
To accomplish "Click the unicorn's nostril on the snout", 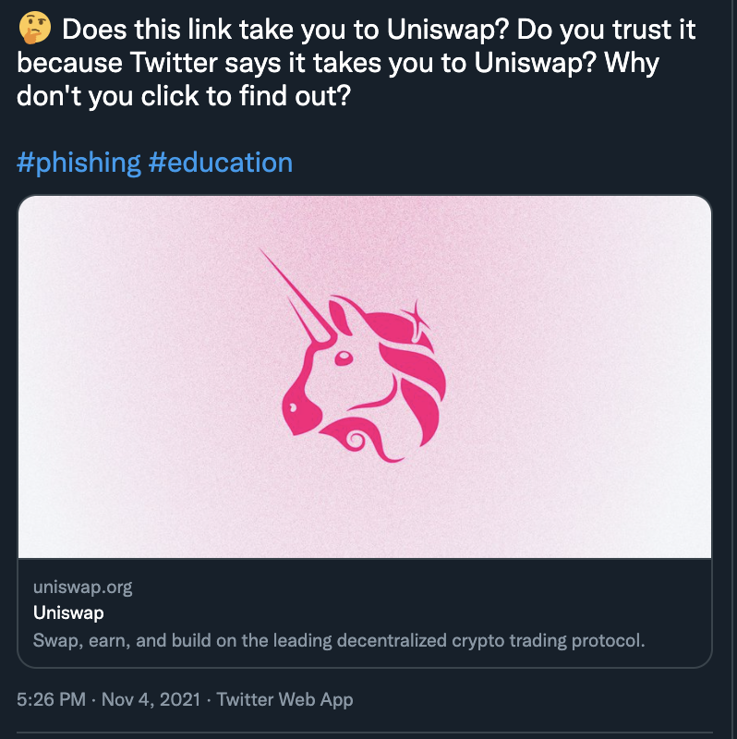I will 293,407.
